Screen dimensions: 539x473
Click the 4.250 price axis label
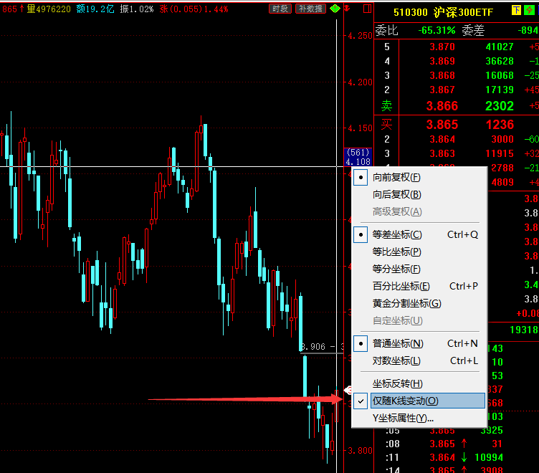360,36
